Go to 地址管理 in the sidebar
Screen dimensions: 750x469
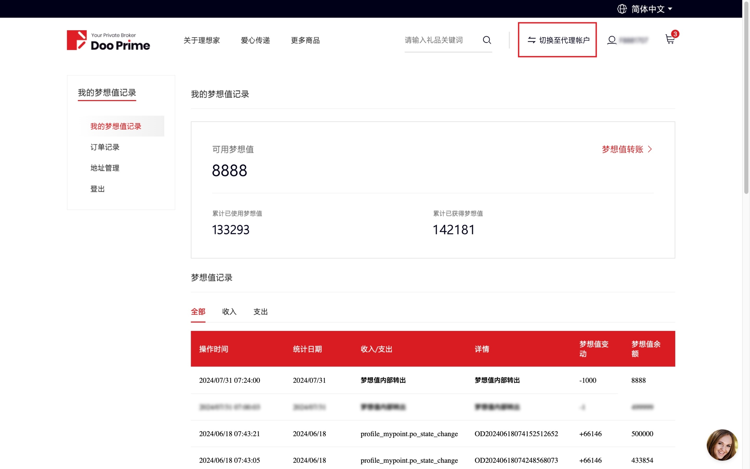click(x=105, y=168)
